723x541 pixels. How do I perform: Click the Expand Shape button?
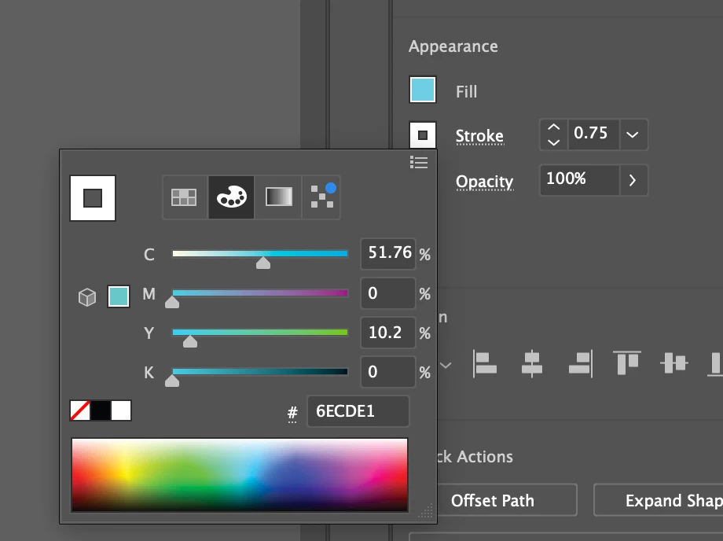[x=659, y=500]
